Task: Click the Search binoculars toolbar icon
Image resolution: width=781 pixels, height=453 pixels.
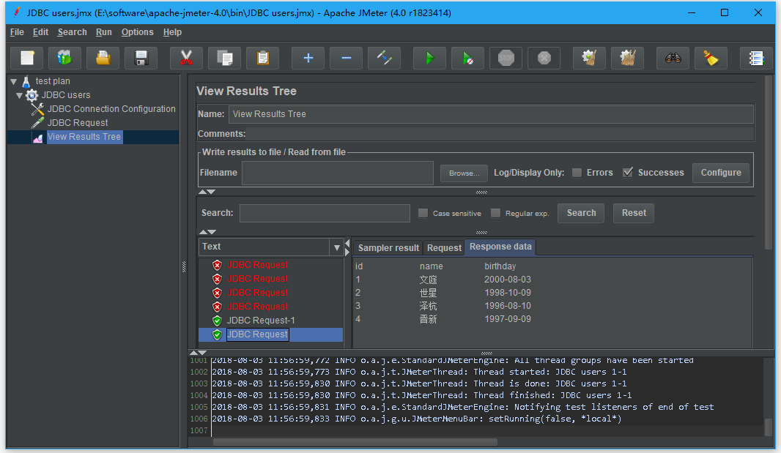Action: pos(673,58)
